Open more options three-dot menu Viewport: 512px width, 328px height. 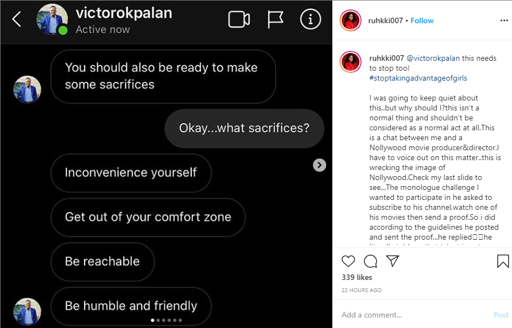pyautogui.click(x=504, y=20)
